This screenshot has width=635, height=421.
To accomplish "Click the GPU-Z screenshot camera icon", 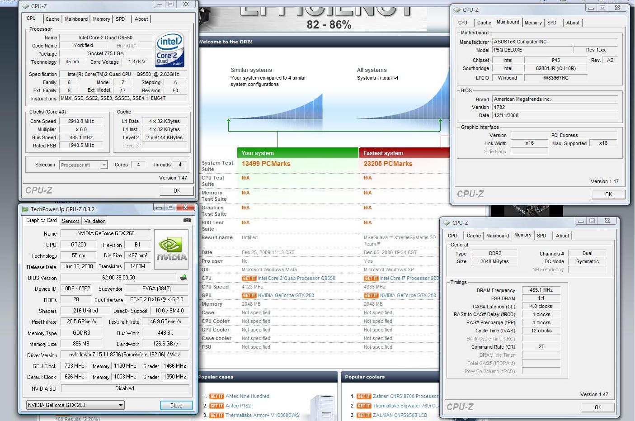I will 187,220.
